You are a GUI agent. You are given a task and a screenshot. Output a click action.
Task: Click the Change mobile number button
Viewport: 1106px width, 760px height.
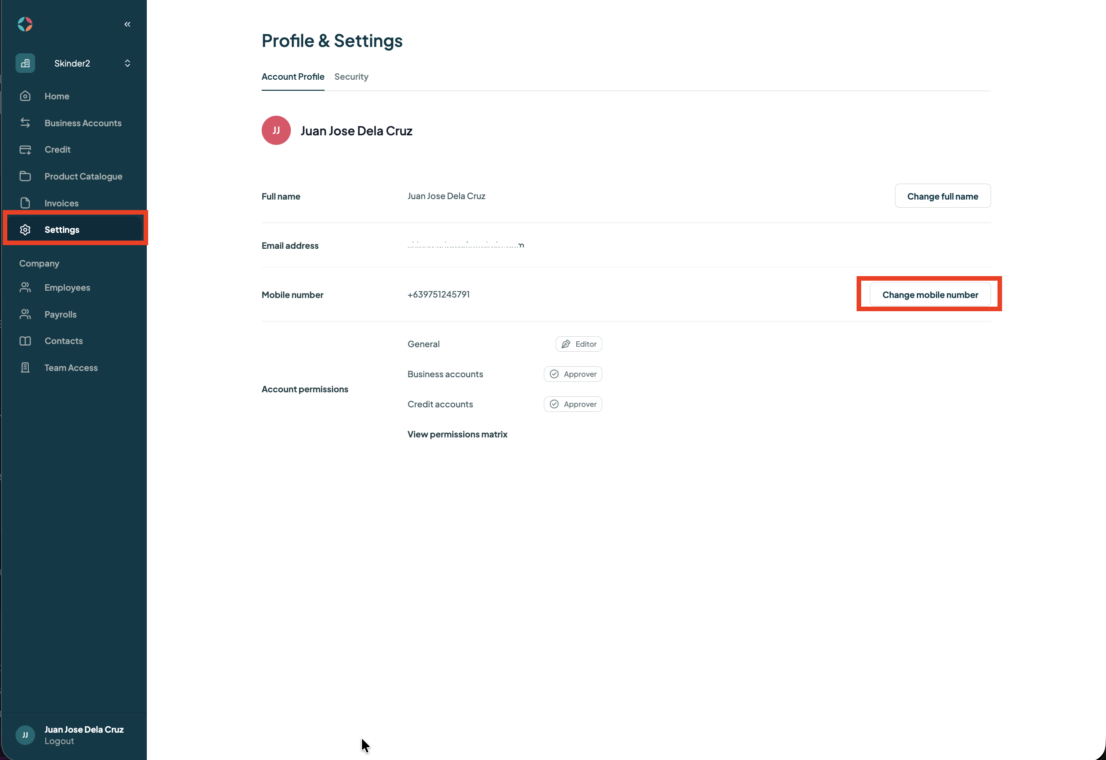[930, 295]
